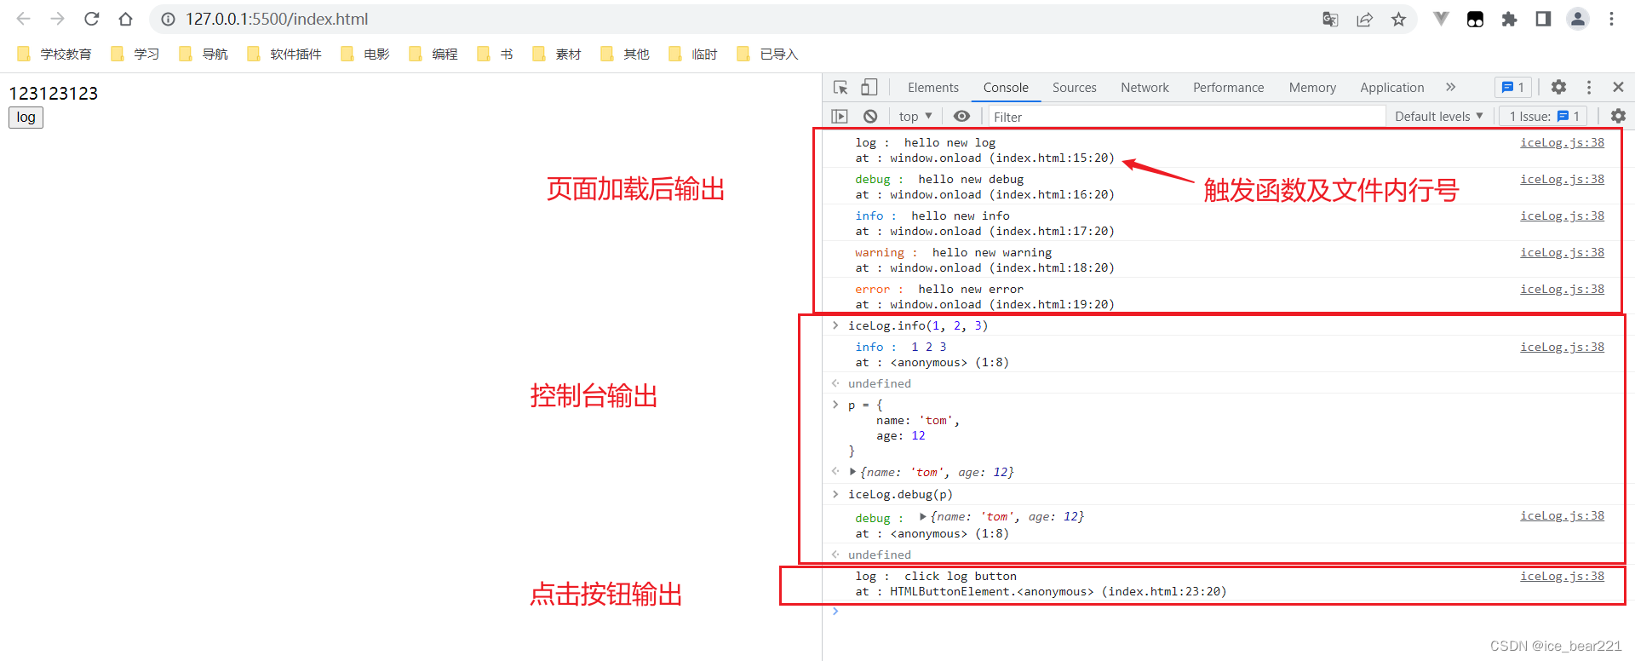Open iceLog.js:38 link for hello new warning

1562,252
